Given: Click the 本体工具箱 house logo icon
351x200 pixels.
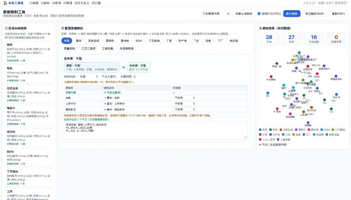Looking at the screenshot, I should (x=5, y=3).
